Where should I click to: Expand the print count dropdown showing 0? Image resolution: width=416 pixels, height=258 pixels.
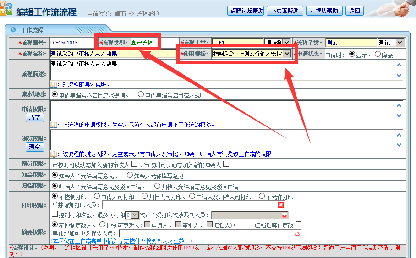tap(135, 214)
